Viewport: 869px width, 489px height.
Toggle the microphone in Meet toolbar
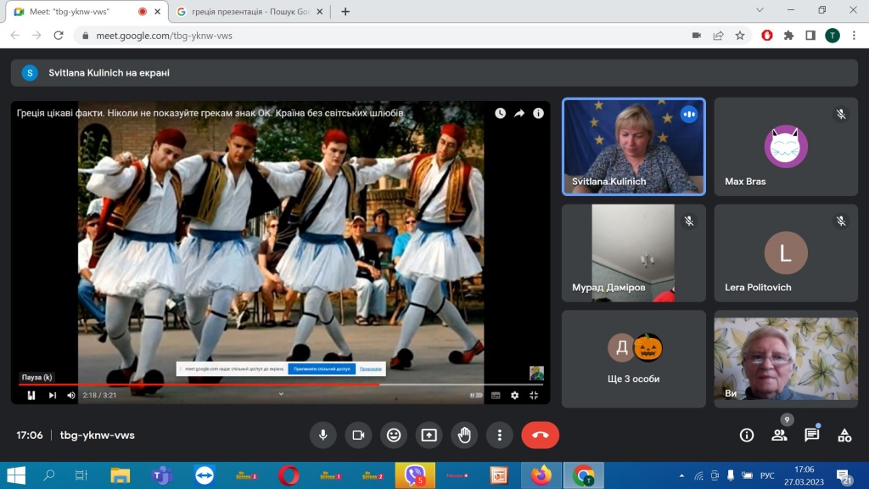322,436
